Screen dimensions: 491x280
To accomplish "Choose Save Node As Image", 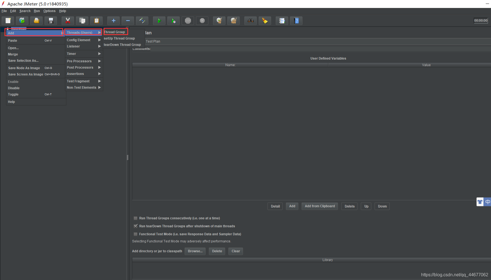I will point(36,68).
